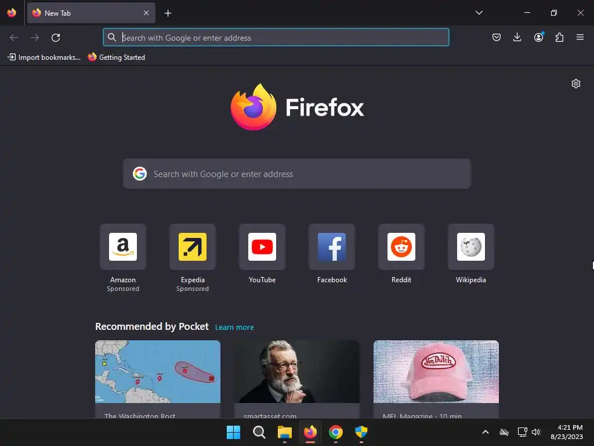Open the Downloads panel
Viewport: 594px width, 446px height.
pos(517,37)
